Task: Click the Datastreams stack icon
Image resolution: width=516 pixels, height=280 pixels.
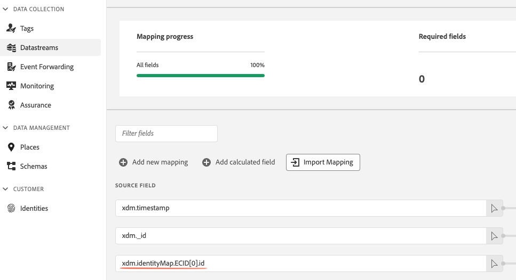Action: coord(11,47)
